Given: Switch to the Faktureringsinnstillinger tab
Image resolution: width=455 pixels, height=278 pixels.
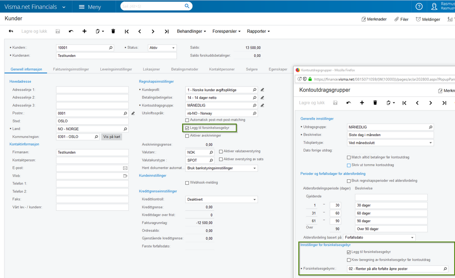Looking at the screenshot, I should click(x=71, y=69).
